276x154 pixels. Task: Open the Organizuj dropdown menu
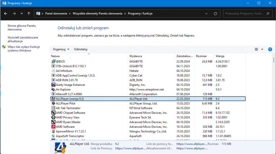point(61,49)
